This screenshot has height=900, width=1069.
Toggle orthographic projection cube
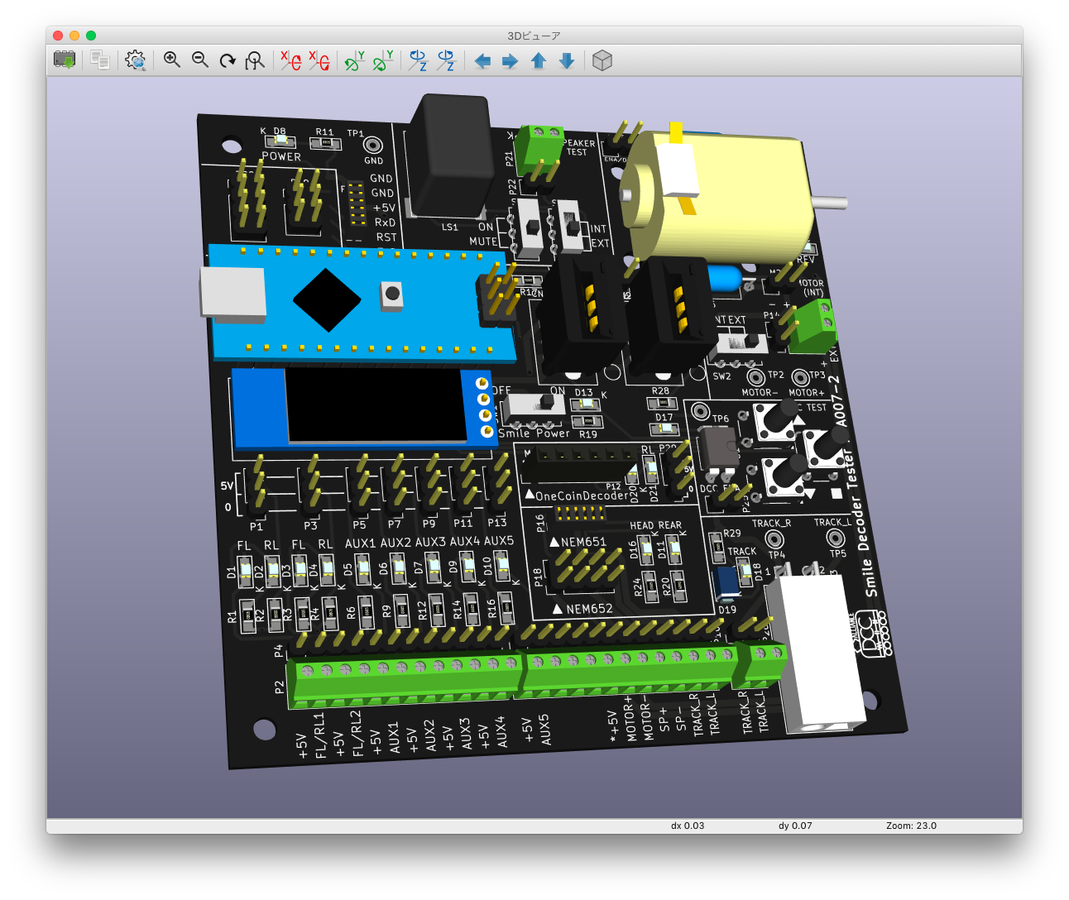point(602,60)
